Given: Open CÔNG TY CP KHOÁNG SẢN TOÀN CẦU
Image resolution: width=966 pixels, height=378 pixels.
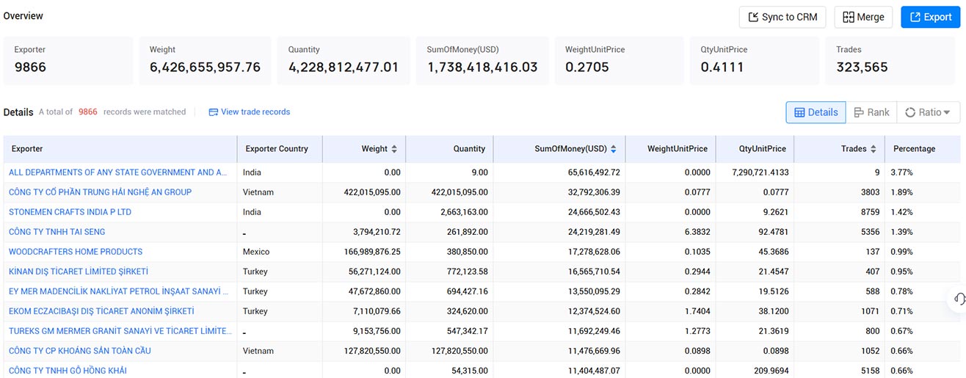Looking at the screenshot, I should (79, 351).
